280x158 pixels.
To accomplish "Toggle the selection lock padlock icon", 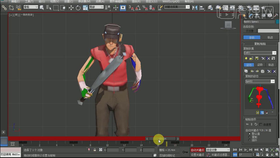I will click(95, 150).
